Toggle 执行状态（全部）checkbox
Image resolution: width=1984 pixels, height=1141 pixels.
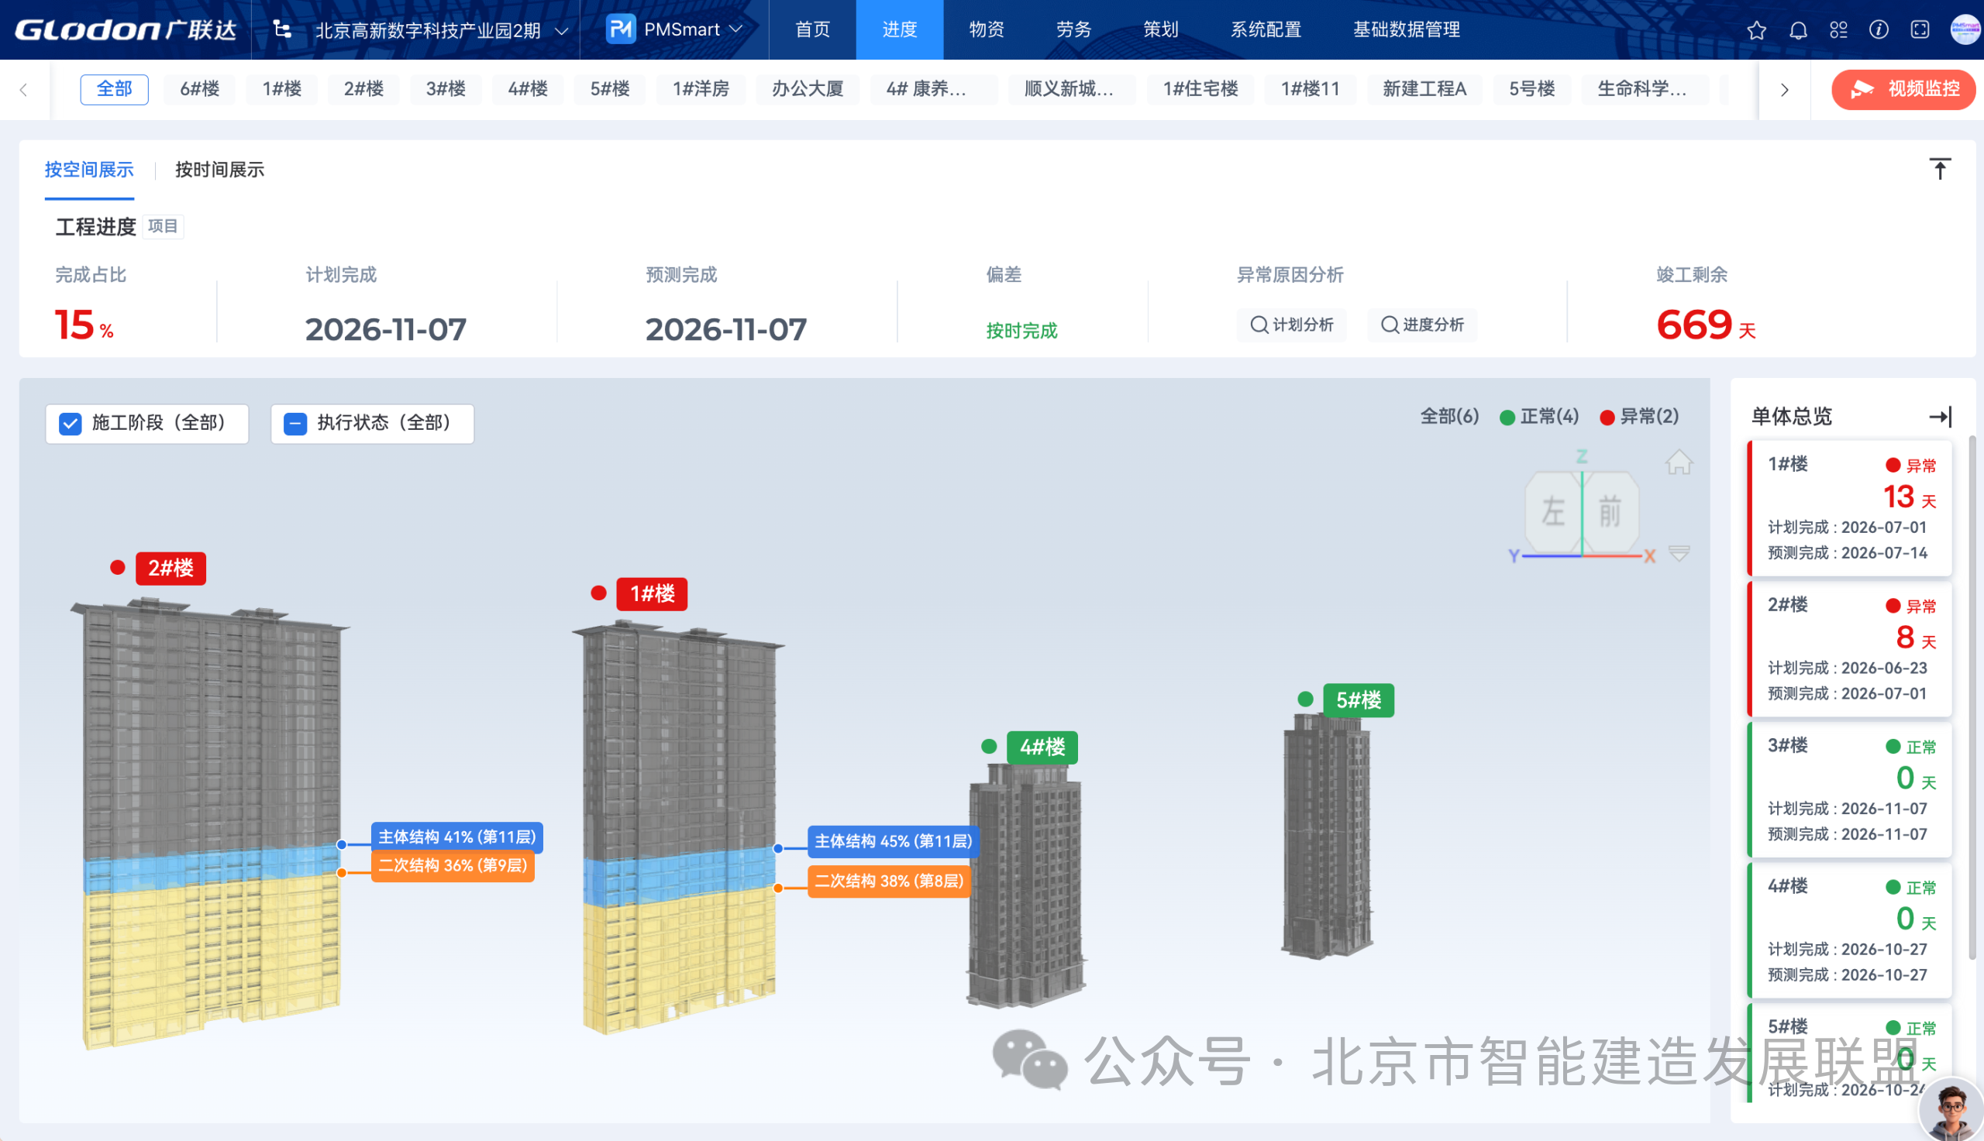click(x=295, y=424)
